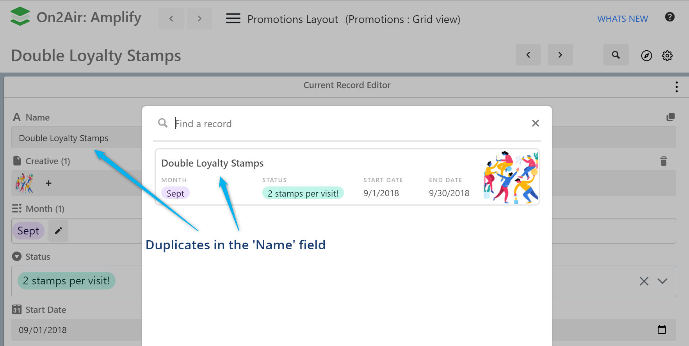
Task: Open the Start Date calendar picker
Action: click(x=662, y=330)
